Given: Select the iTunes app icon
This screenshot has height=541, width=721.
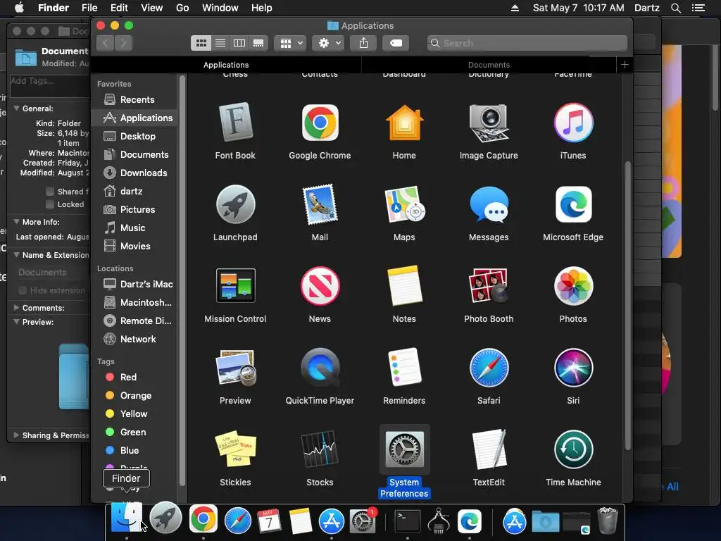Looking at the screenshot, I should point(573,123).
